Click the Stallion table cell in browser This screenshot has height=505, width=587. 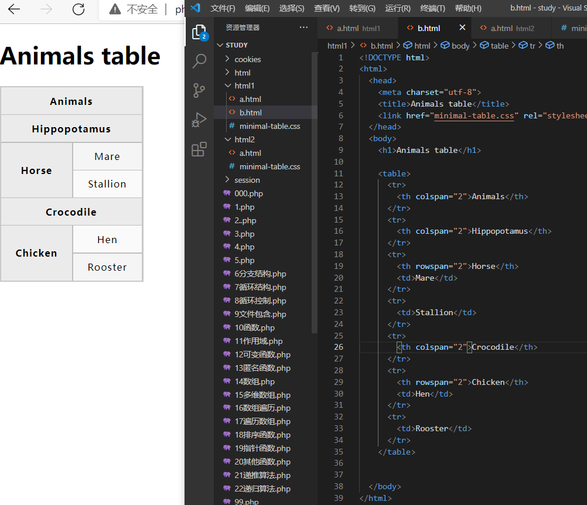point(107,184)
